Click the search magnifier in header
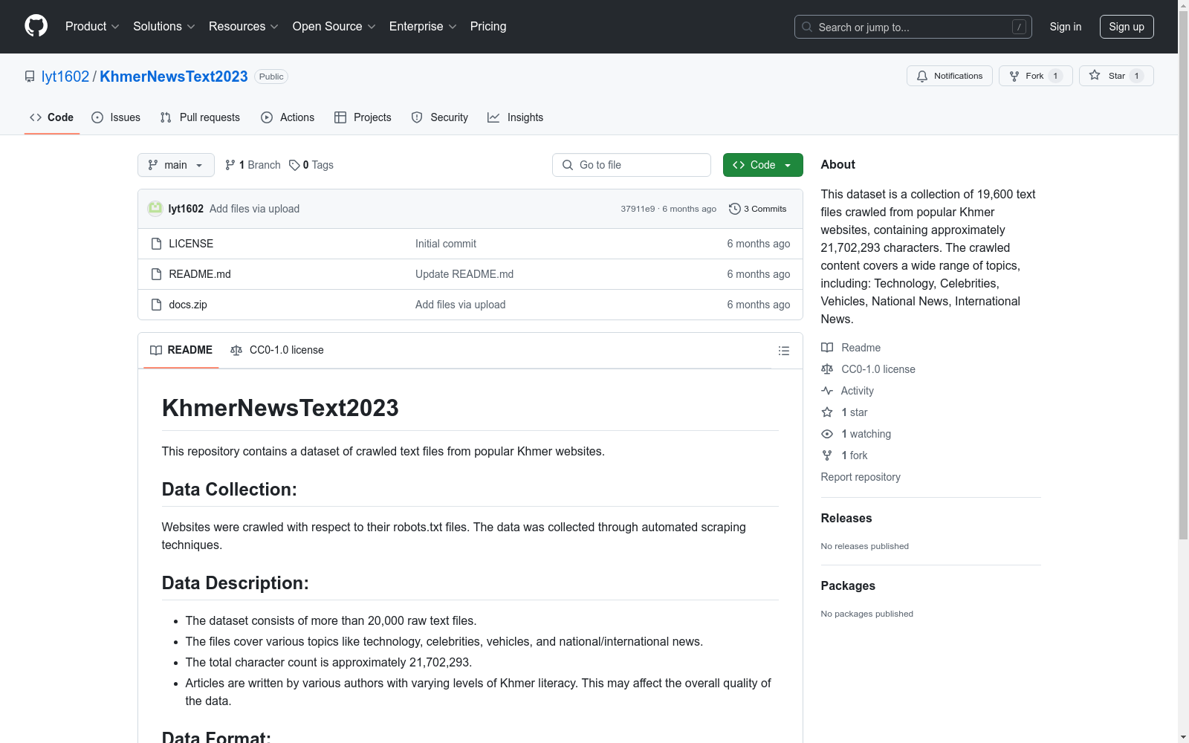Viewport: 1189px width, 743px height. point(807,27)
